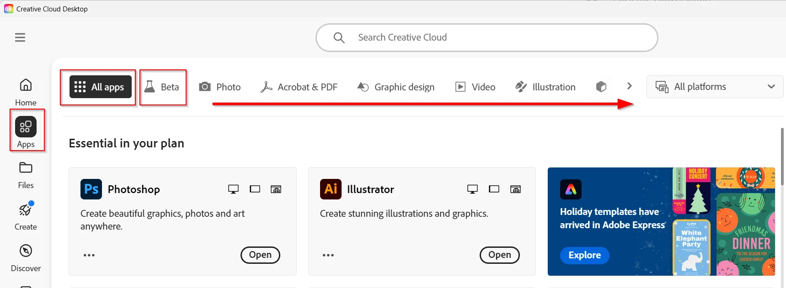This screenshot has height=288, width=786.
Task: Click the Photoshop title text
Action: [134, 189]
